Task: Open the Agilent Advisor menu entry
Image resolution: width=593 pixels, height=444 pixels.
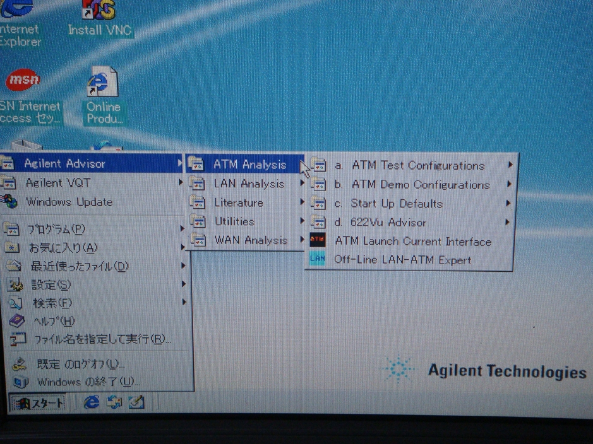Action: [92, 163]
